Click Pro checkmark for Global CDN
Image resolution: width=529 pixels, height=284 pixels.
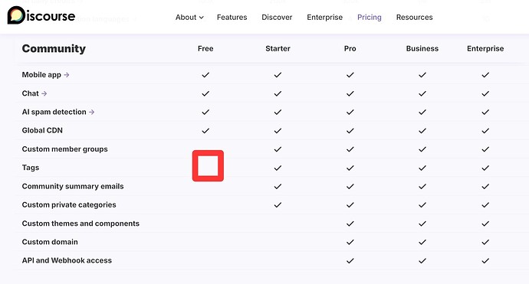(x=350, y=130)
